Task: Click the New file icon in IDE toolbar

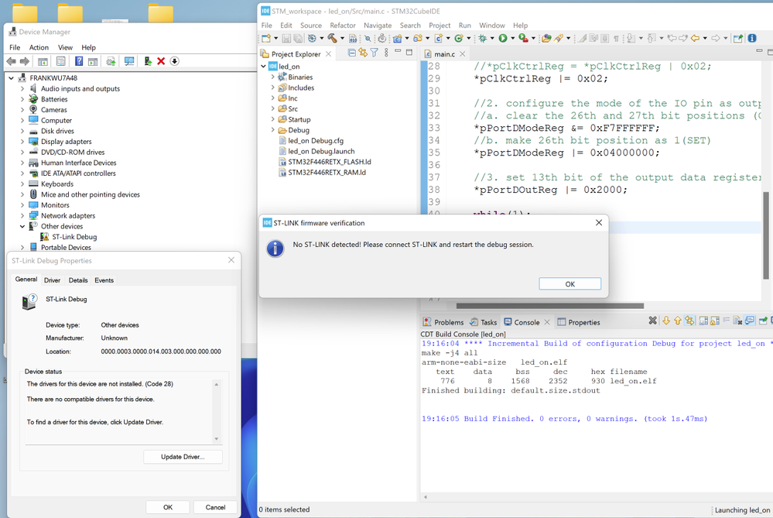Action: (x=266, y=38)
